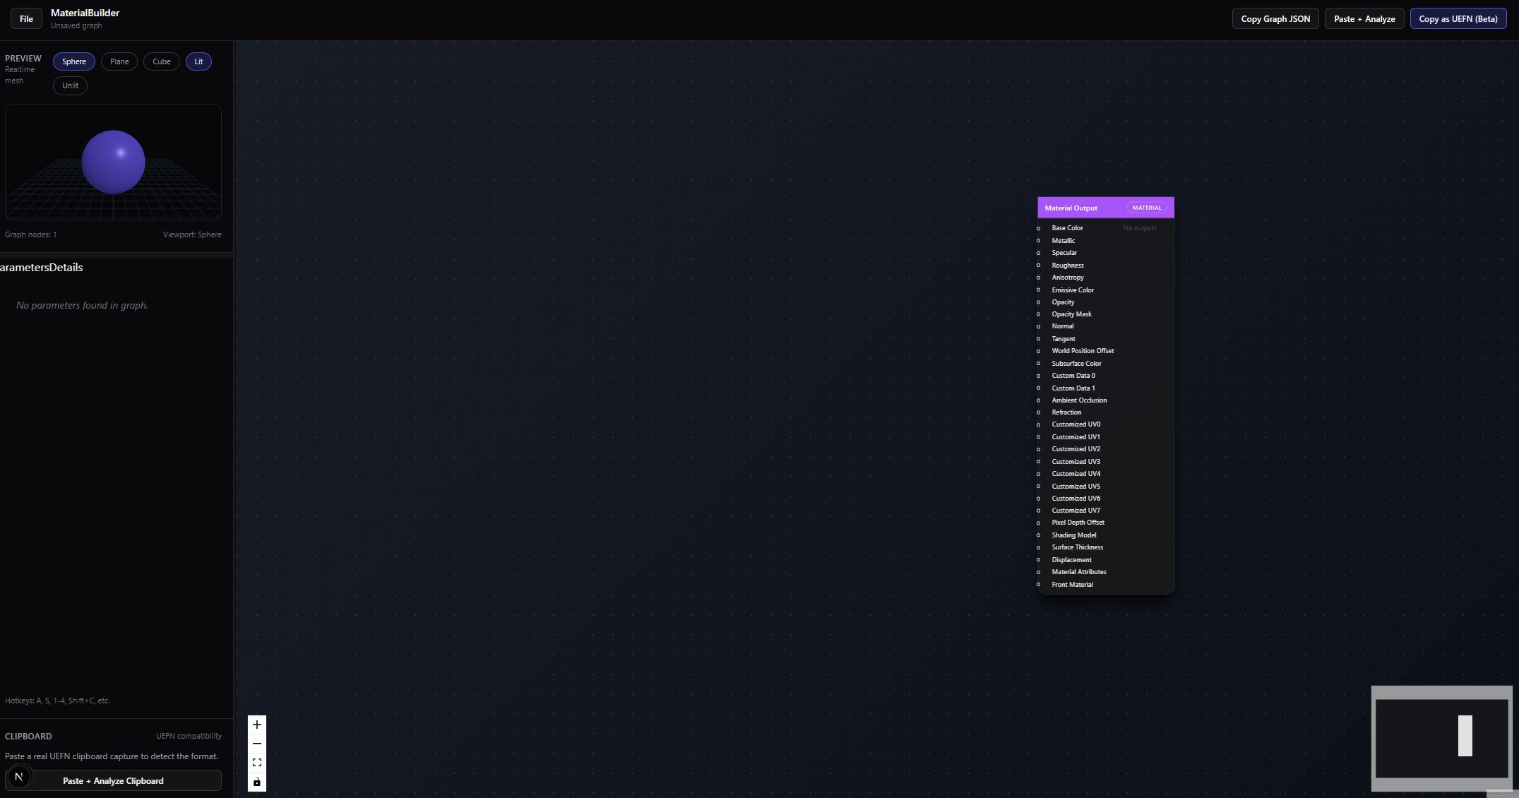Click the sphere preview viewport
This screenshot has width=1519, height=798.
[113, 162]
